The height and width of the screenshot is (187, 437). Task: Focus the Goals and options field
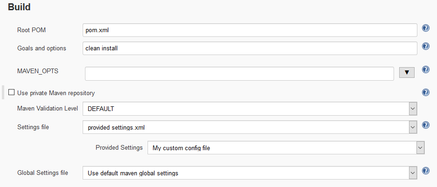[x=249, y=48]
